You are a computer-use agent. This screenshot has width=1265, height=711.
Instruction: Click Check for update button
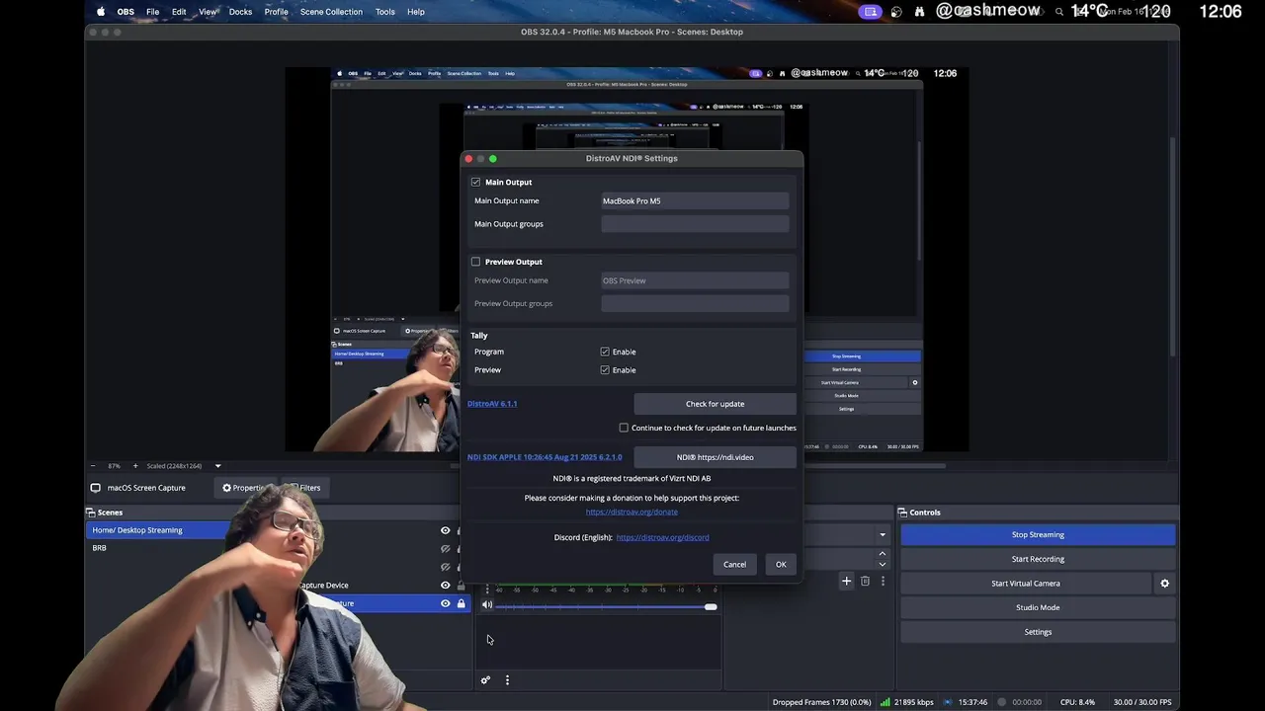(x=715, y=404)
